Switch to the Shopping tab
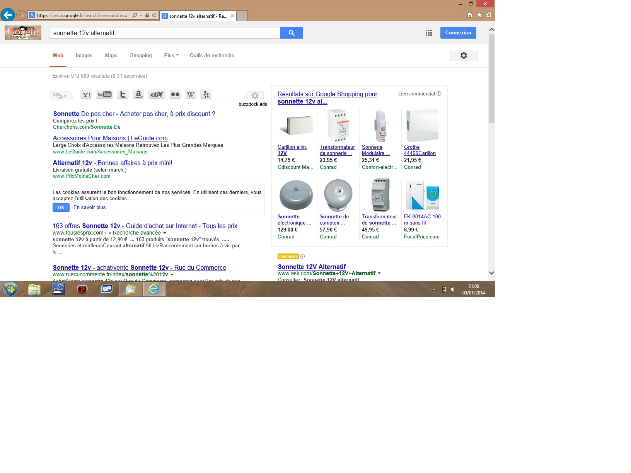The width and height of the screenshot is (631, 473). (x=141, y=55)
